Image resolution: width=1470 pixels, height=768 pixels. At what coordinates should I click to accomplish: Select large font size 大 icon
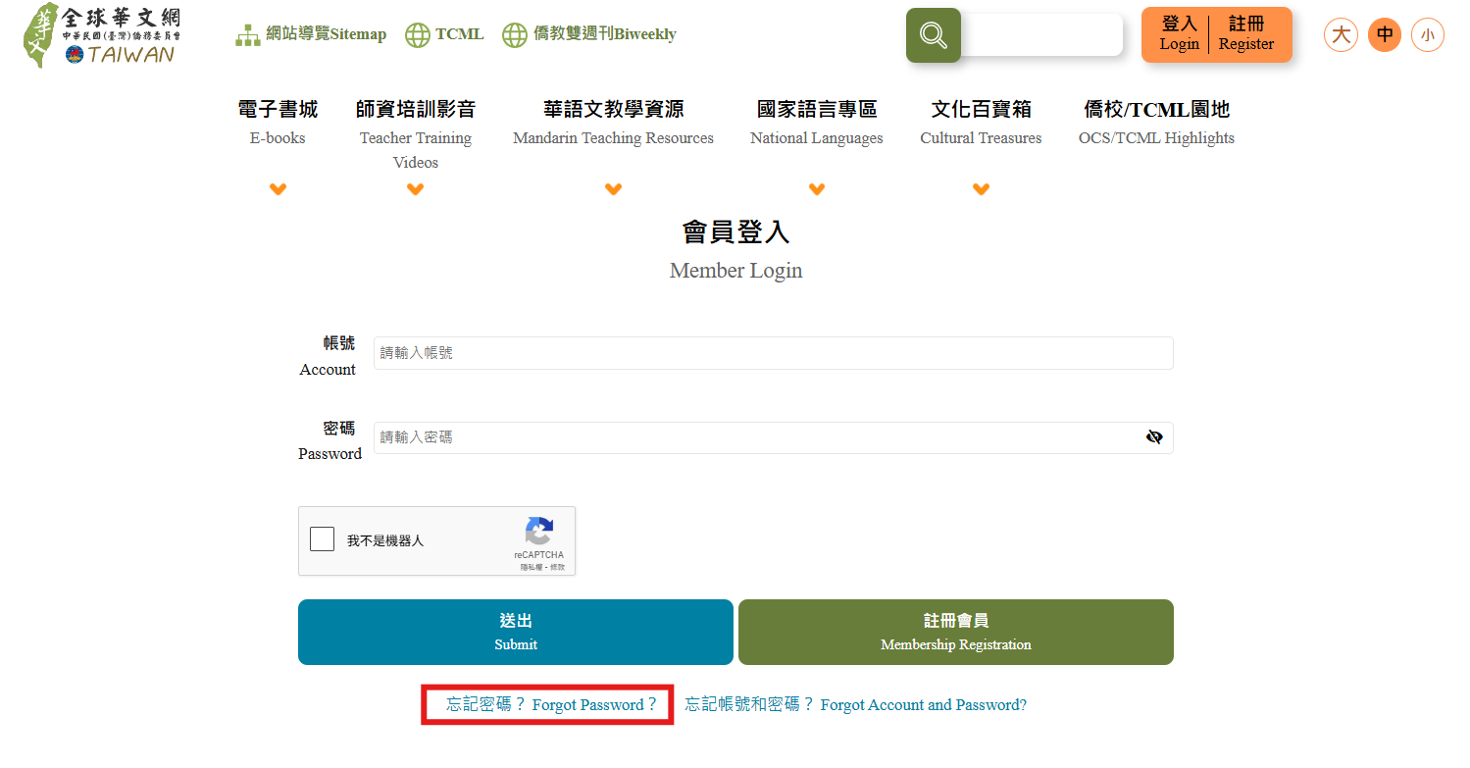pyautogui.click(x=1341, y=35)
